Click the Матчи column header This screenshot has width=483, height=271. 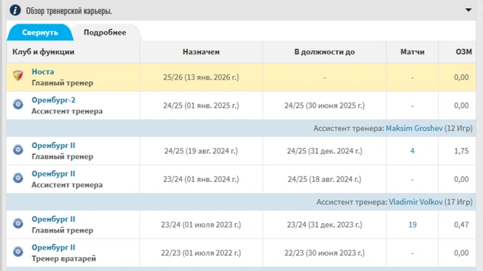pos(412,52)
